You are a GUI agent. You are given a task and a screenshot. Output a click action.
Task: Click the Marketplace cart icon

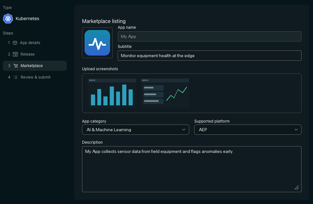coord(16,66)
